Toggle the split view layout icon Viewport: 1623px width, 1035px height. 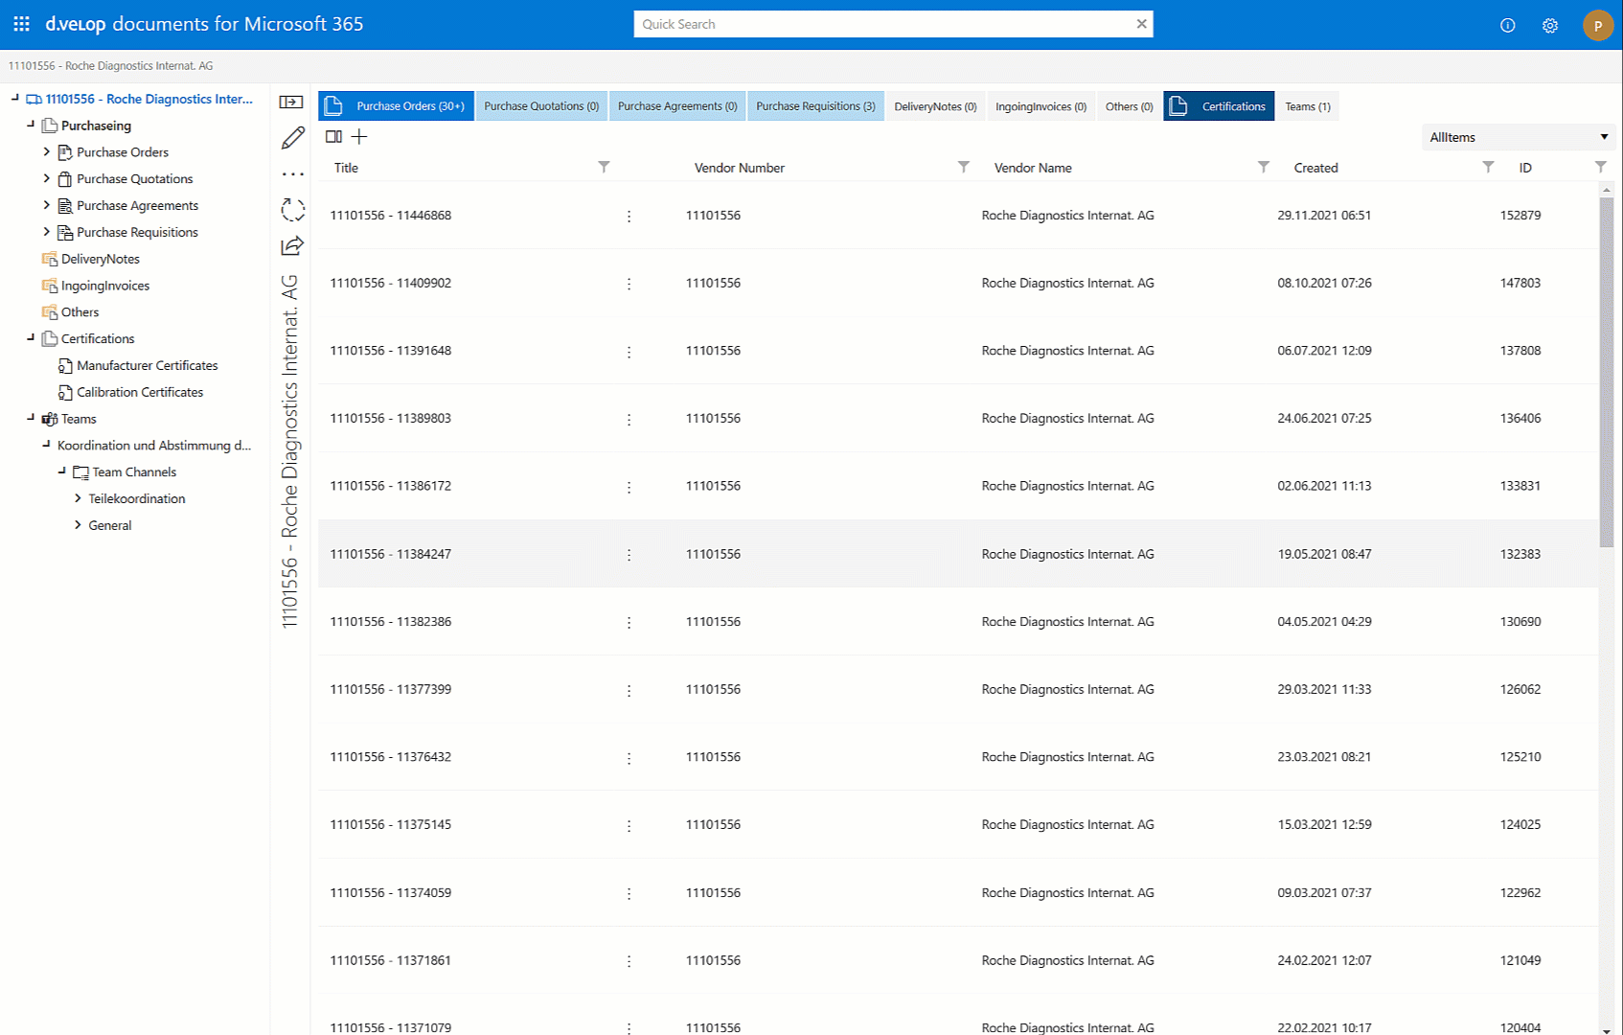(333, 137)
